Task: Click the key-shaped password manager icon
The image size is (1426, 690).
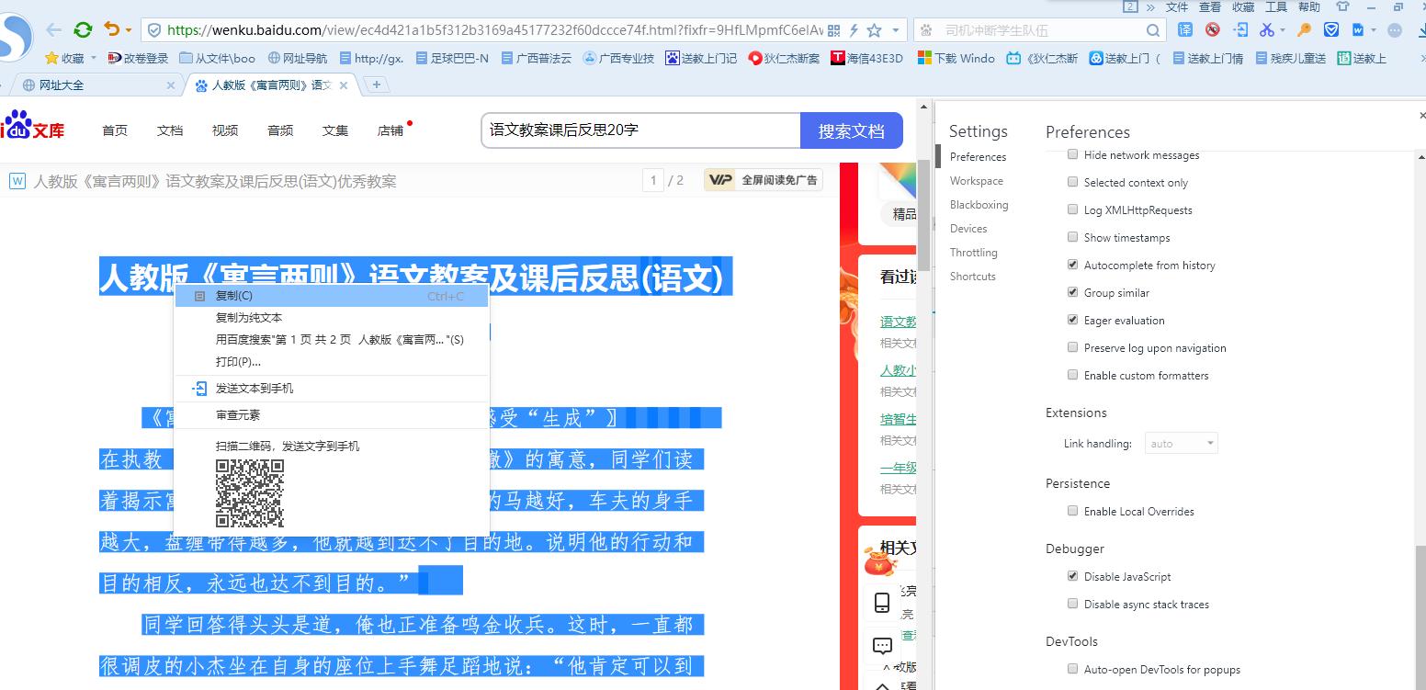Action: point(1305,29)
